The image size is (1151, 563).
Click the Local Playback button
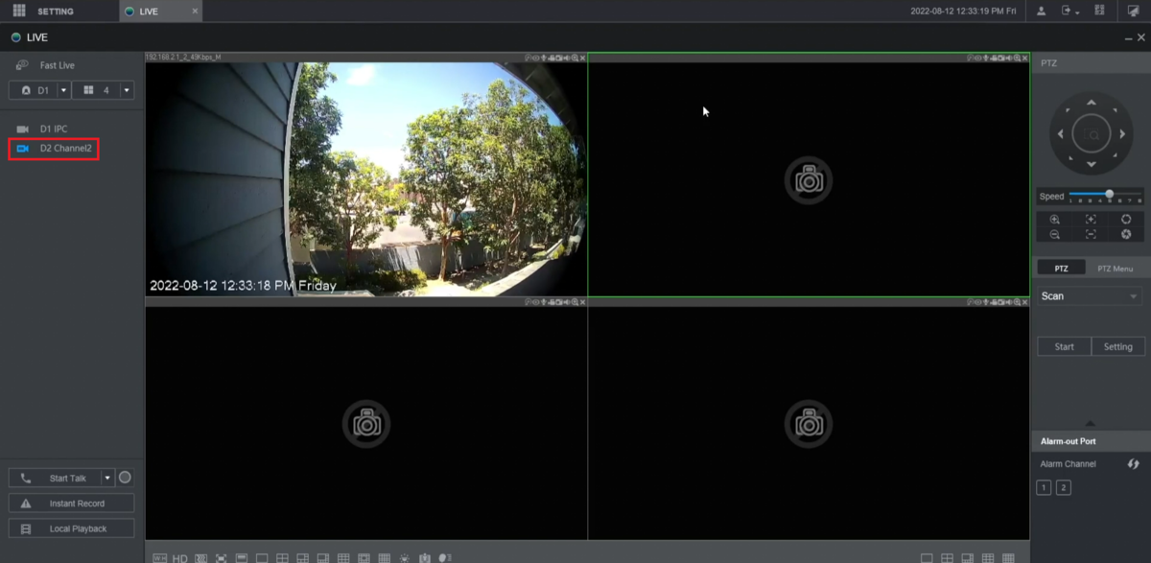pos(71,528)
